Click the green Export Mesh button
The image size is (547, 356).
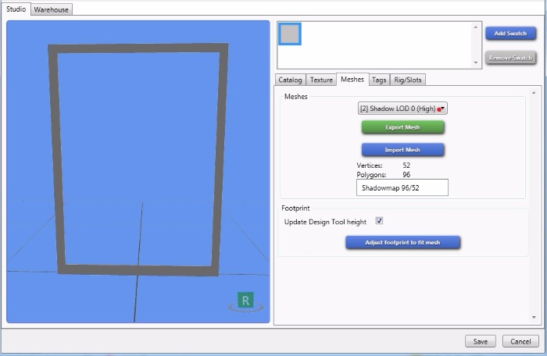tap(402, 127)
